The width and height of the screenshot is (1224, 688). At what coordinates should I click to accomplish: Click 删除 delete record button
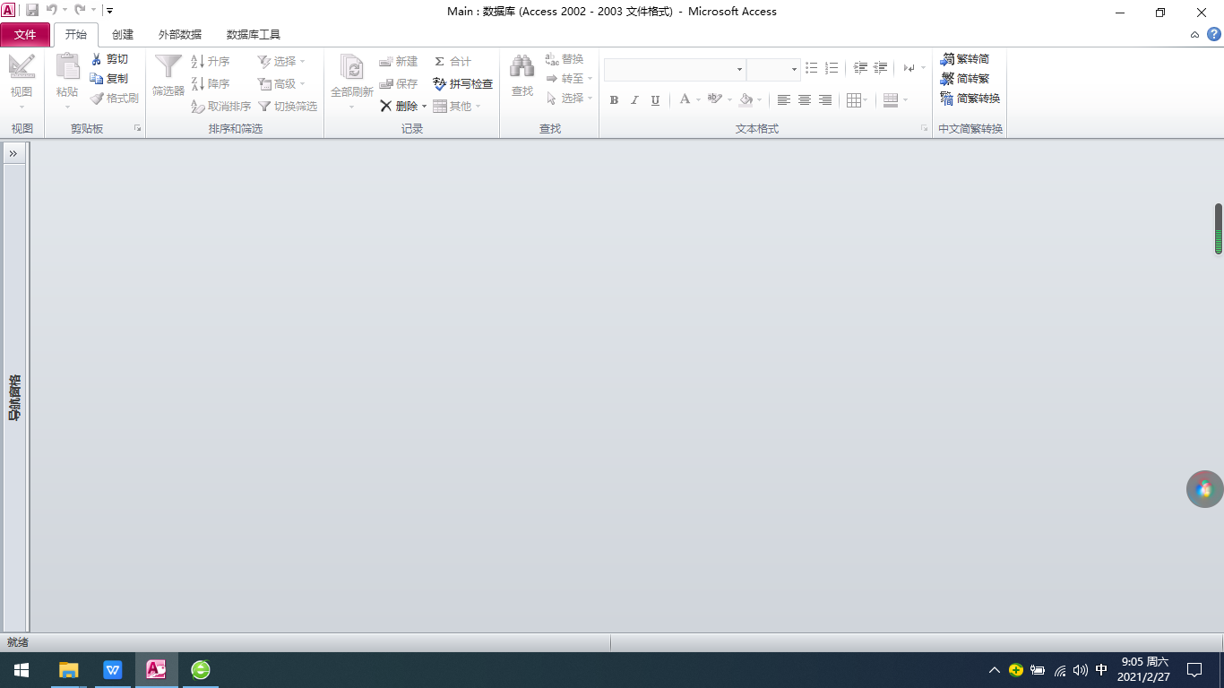(399, 107)
